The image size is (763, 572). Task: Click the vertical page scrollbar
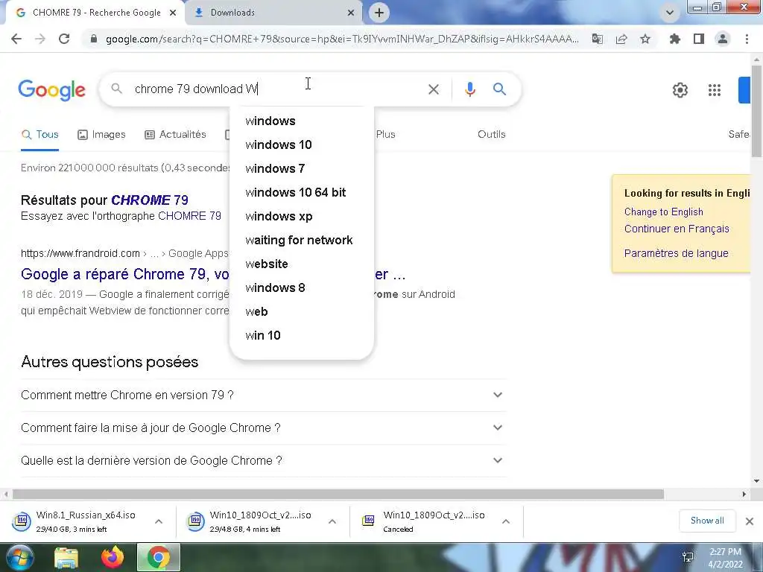click(756, 111)
